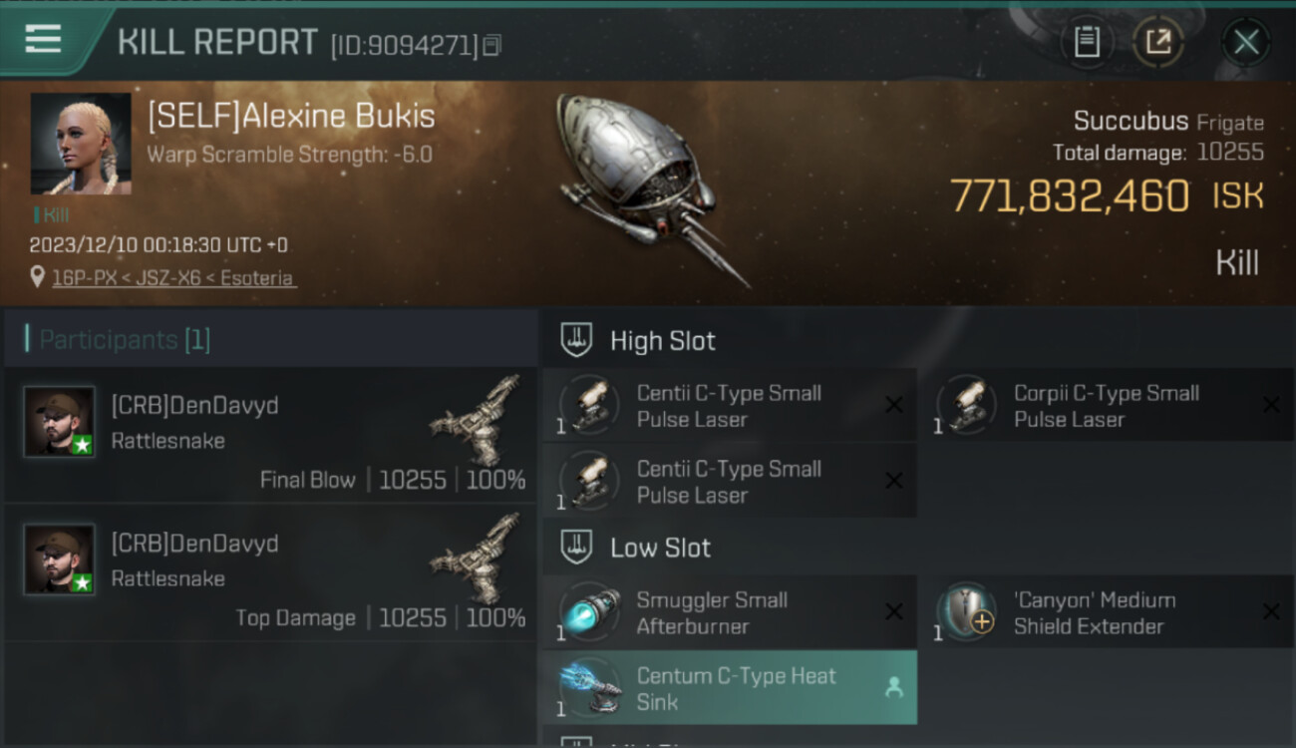
Task: Click the Low Slot section icon
Action: (577, 547)
